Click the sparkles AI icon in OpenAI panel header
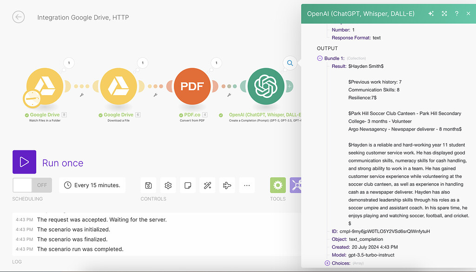The height and width of the screenshot is (272, 476). [x=431, y=13]
